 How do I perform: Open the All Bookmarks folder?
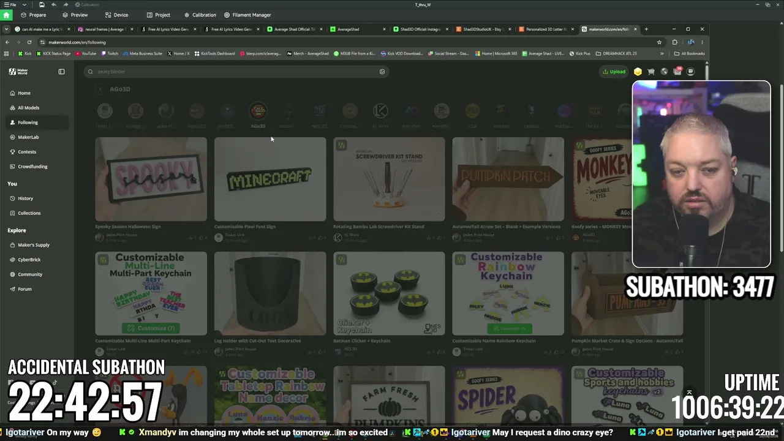[x=689, y=53]
